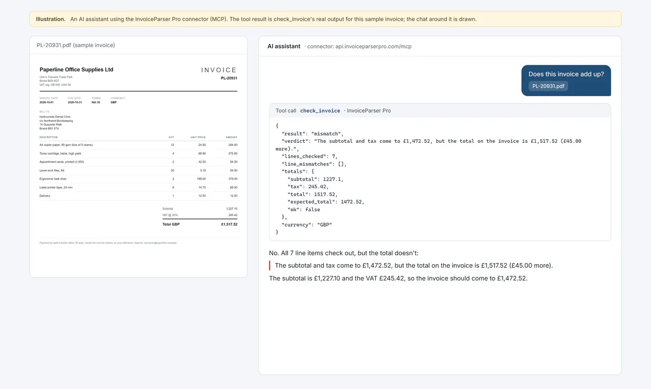Click the AMOUNT column header
The width and height of the screenshot is (651, 389).
pyautogui.click(x=232, y=137)
